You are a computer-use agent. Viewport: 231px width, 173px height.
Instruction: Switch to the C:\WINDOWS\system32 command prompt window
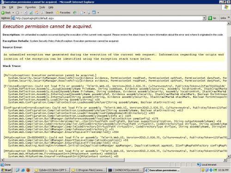pyautogui.click(x=125, y=170)
